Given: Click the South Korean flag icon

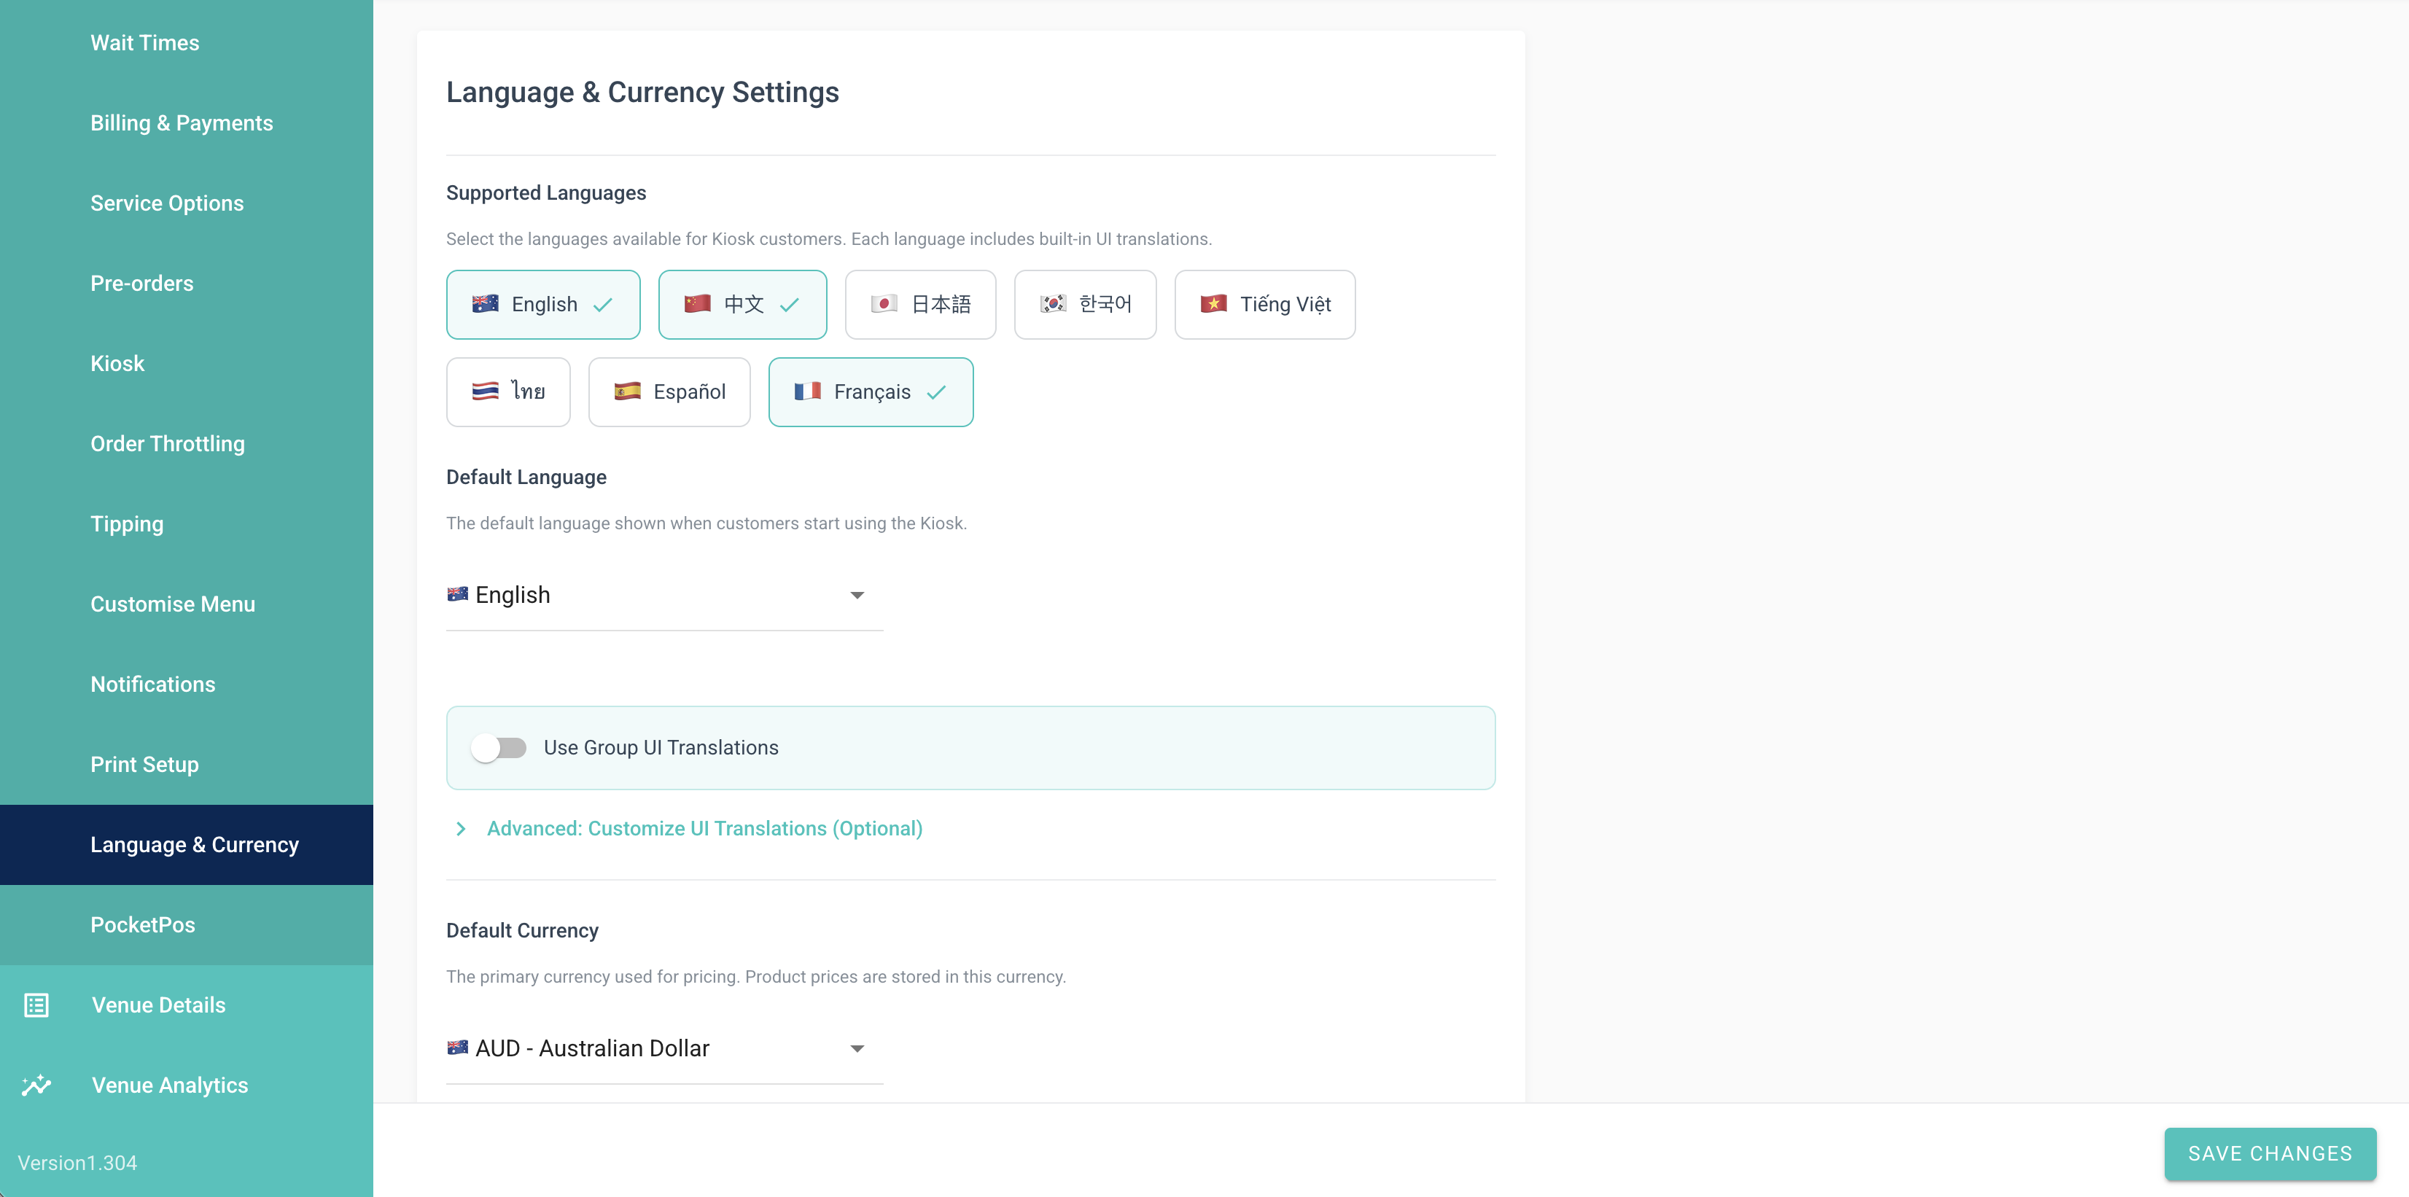Looking at the screenshot, I should coord(1053,304).
